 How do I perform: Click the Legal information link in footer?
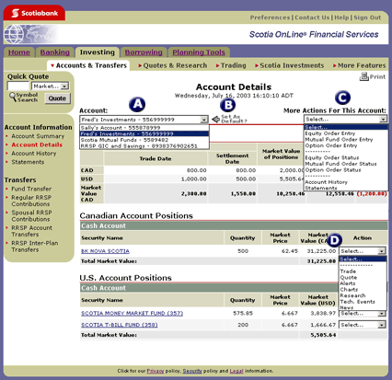236,371
